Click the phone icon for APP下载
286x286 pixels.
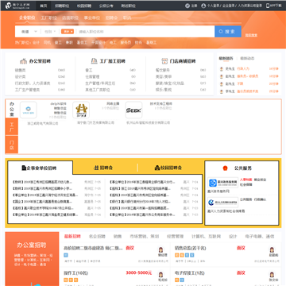(268, 6)
